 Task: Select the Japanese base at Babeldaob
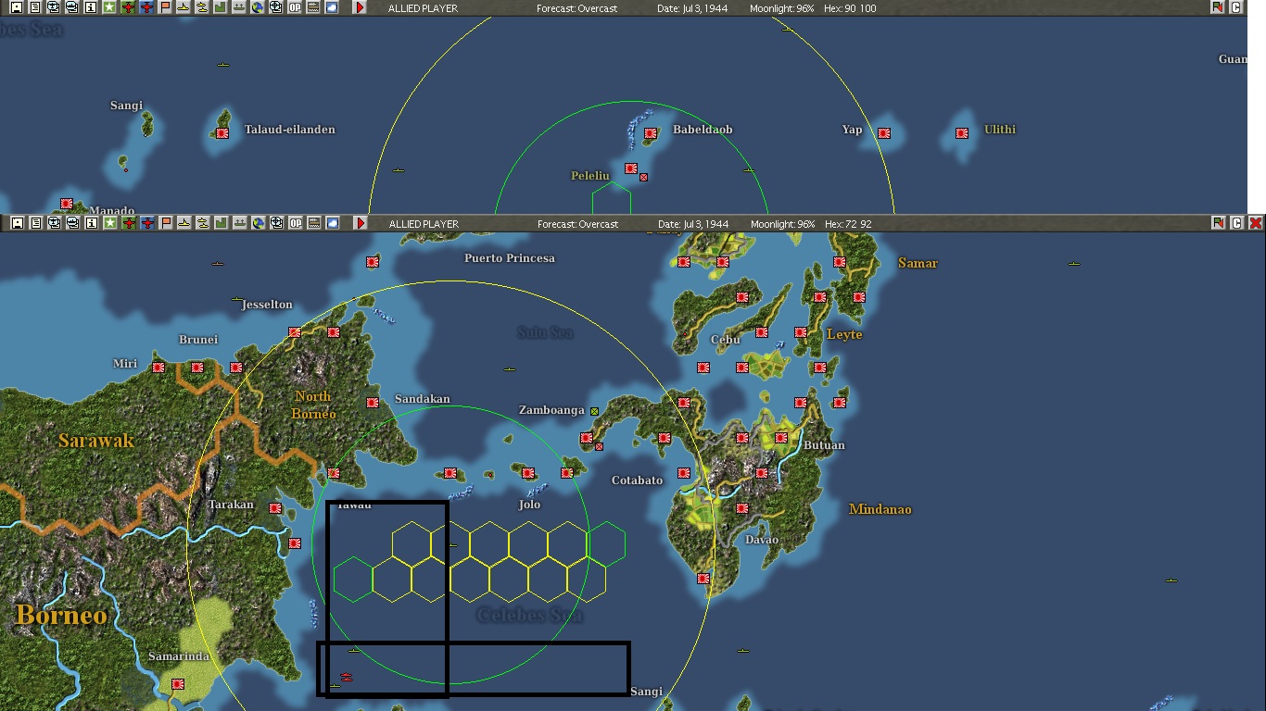(651, 133)
